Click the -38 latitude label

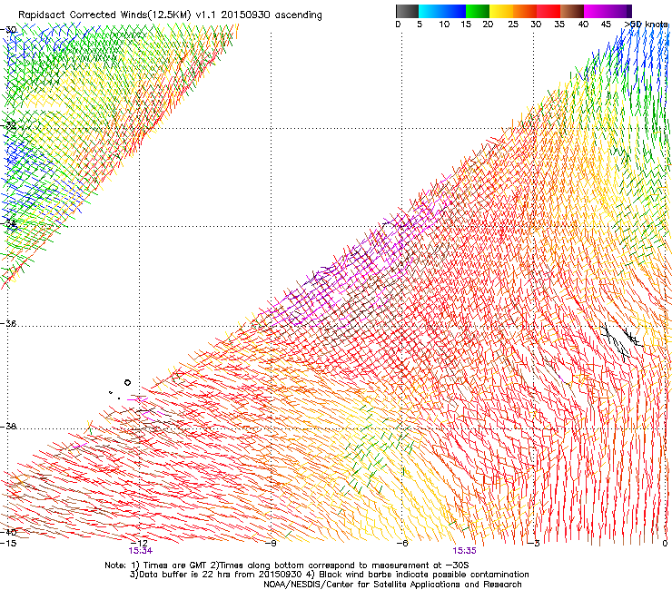click(9, 427)
